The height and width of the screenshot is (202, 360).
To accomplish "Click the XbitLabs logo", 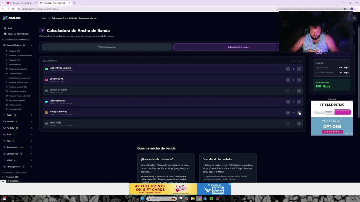I will 12,18.
